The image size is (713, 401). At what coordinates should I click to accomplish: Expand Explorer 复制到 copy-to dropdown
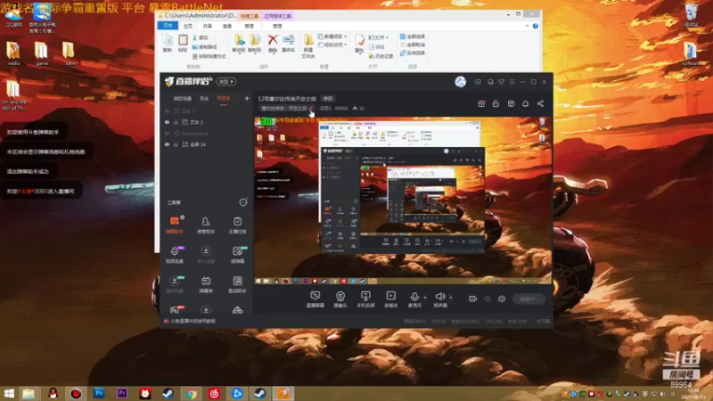[255, 53]
